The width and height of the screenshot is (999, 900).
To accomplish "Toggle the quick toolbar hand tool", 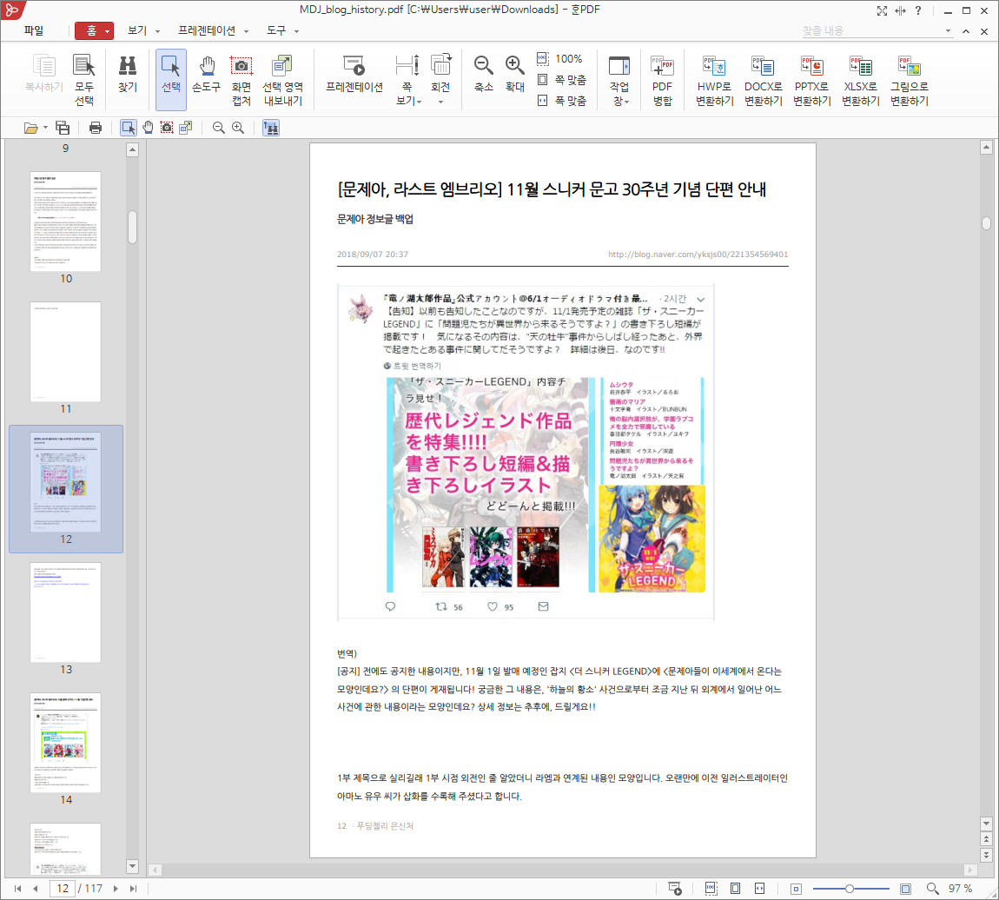I will (x=148, y=128).
